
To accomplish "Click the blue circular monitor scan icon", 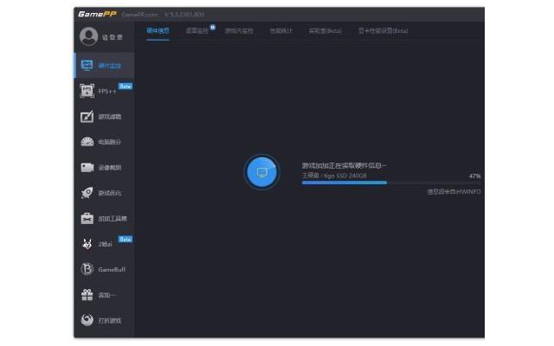I will (261, 172).
